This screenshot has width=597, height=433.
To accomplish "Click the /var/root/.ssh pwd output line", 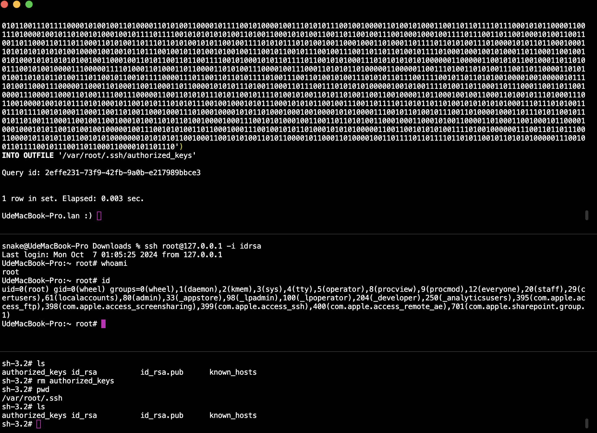I will pyautogui.click(x=32, y=398).
